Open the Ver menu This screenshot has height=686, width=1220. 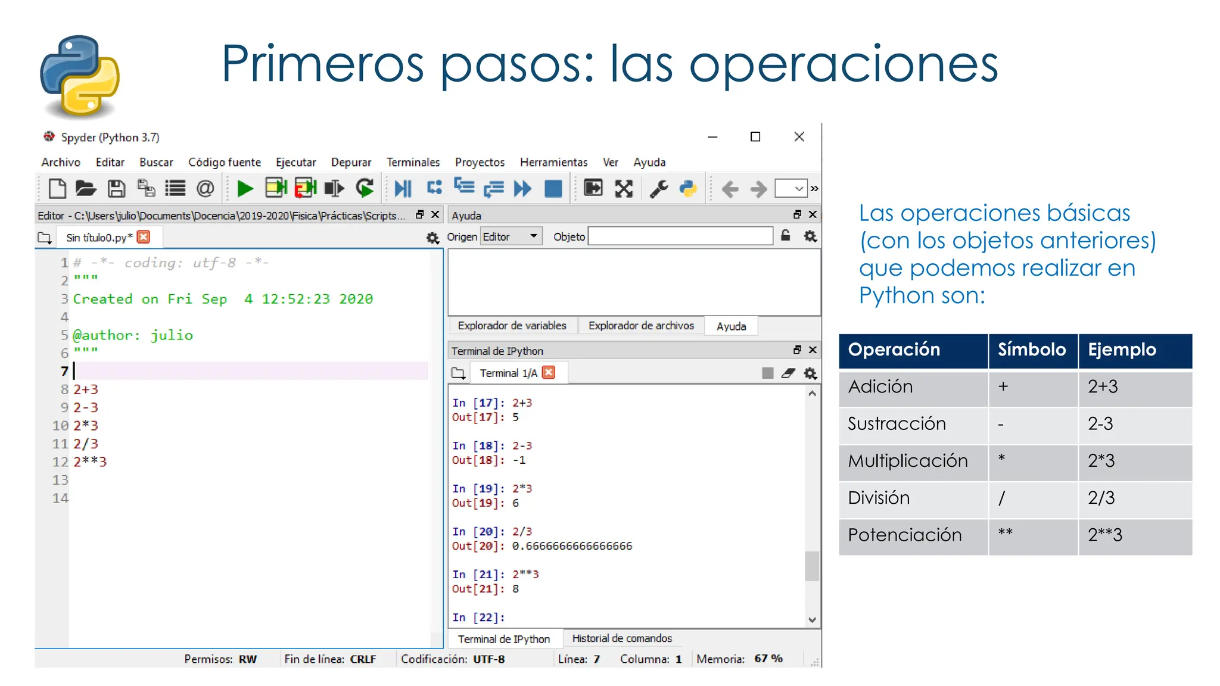[x=611, y=162]
